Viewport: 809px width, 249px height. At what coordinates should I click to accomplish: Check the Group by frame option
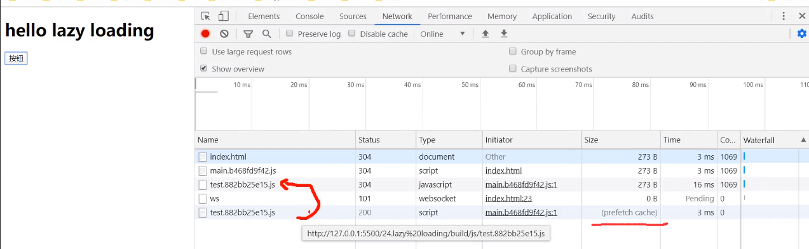pos(513,51)
